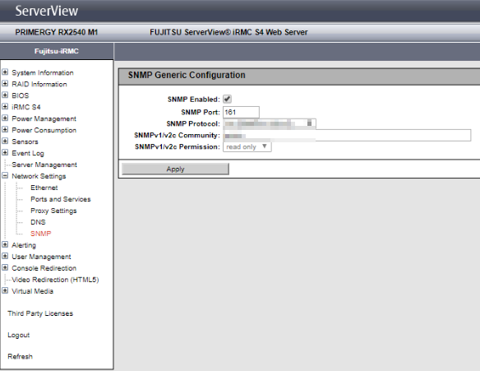Expand the Power Consumption node
480x371 pixels.
(x=5, y=130)
